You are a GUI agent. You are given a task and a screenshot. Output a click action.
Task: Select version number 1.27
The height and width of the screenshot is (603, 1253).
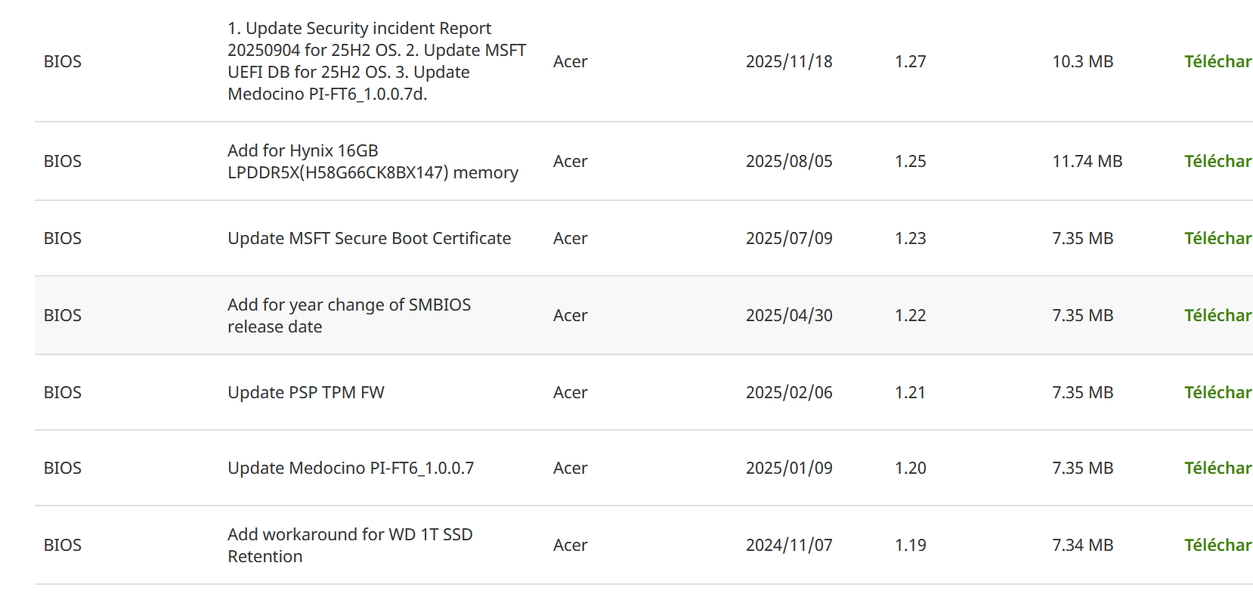[x=911, y=62]
